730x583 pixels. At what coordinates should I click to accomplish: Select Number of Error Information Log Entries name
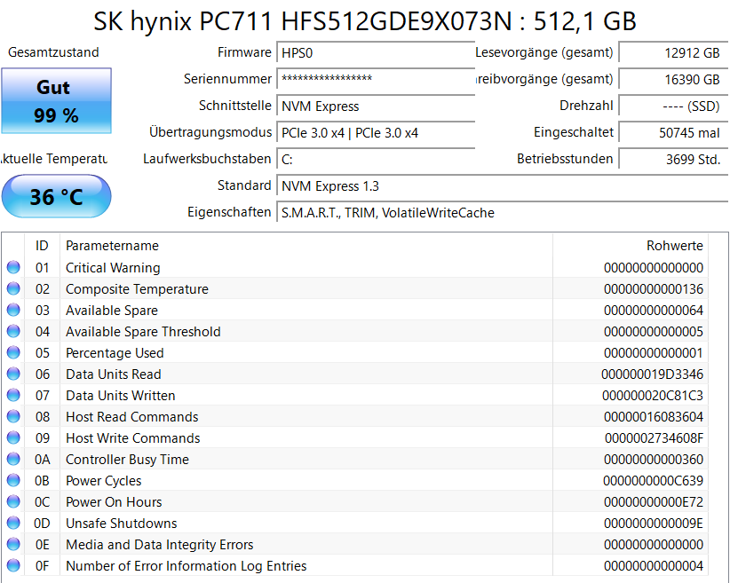(186, 566)
